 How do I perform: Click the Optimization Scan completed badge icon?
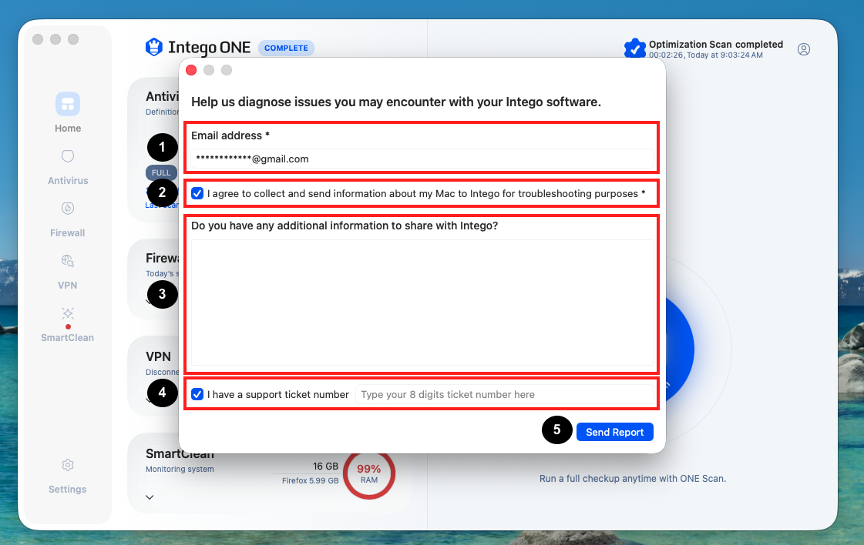pos(635,48)
